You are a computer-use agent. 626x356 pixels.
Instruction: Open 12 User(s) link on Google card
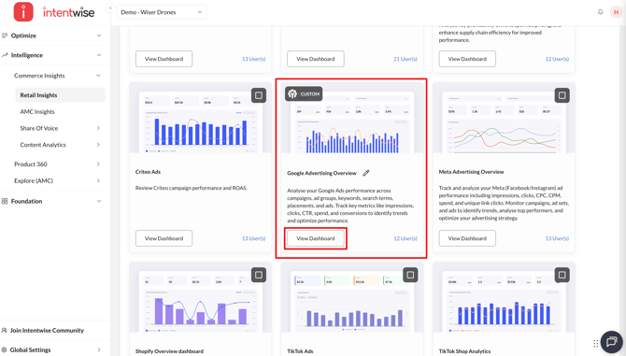point(405,238)
